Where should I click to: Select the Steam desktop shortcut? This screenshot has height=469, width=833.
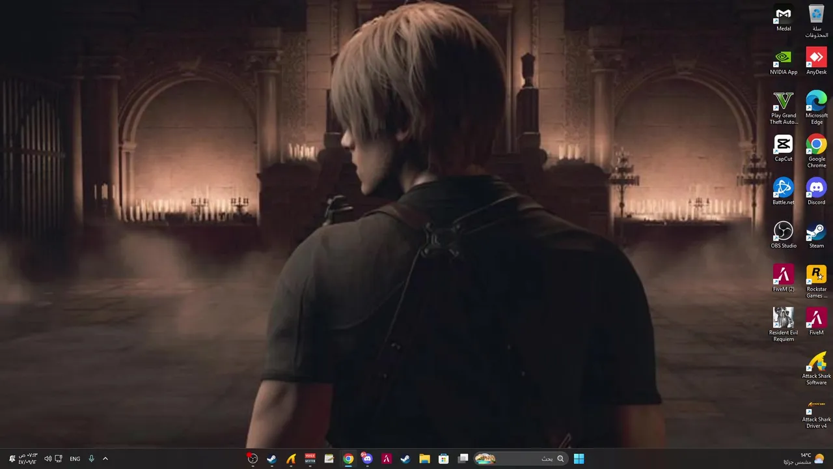[817, 235]
